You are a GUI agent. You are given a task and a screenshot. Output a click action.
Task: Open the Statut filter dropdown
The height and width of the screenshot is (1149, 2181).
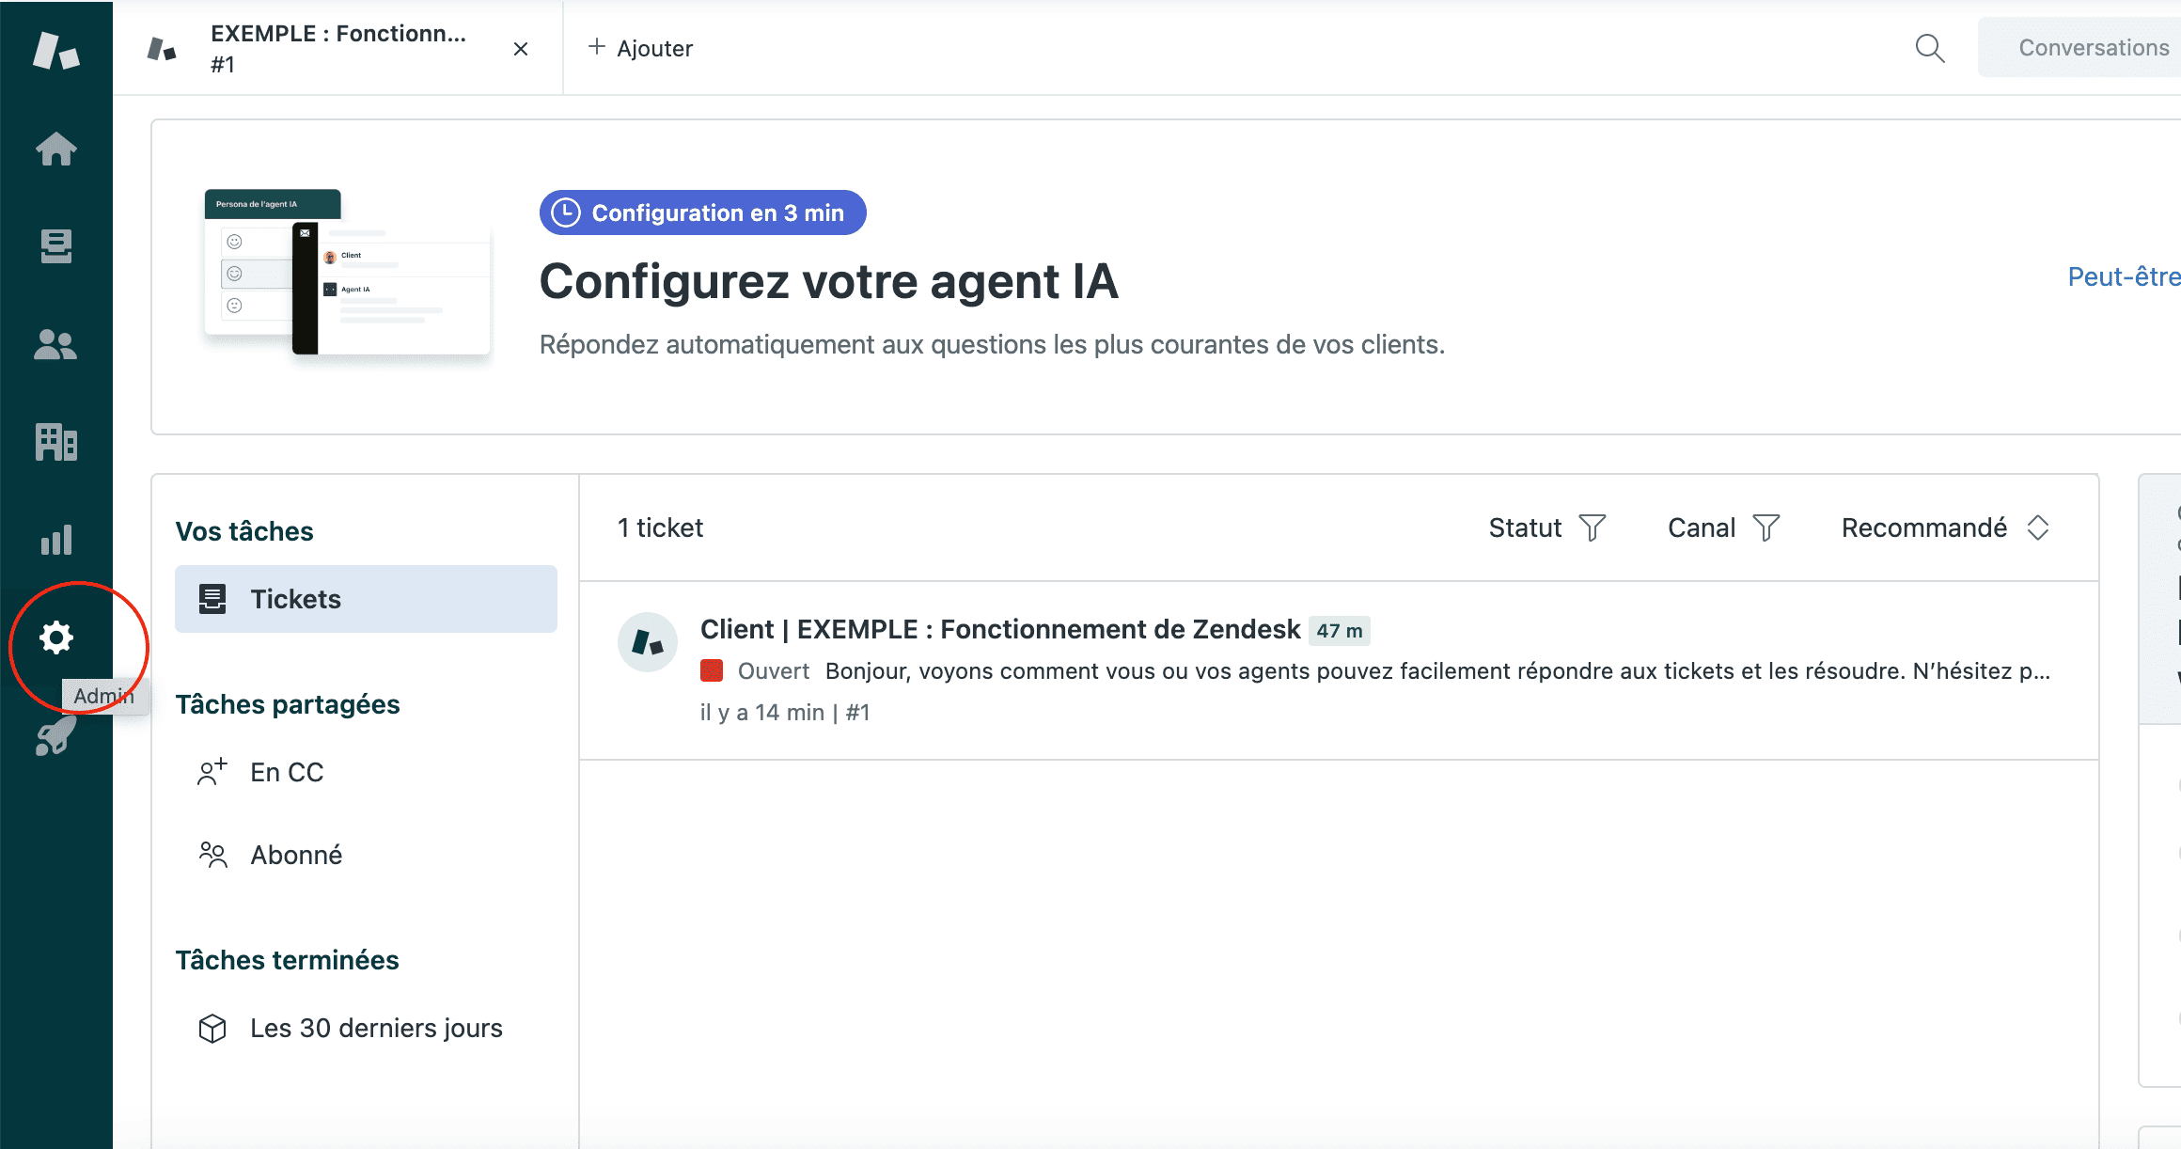click(1546, 528)
